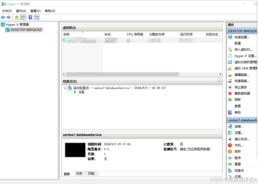
Task: Toggle the action pane toolbar icon
Action: coord(37,17)
